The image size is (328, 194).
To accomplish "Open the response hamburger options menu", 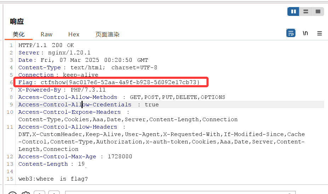I will click(320, 33).
